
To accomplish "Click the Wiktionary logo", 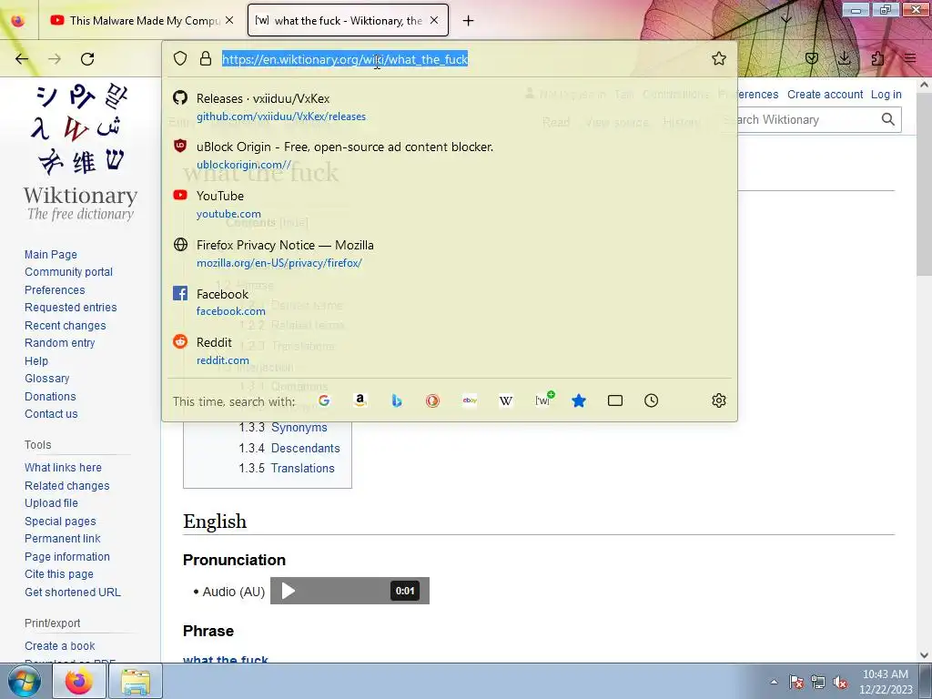I will (80, 152).
